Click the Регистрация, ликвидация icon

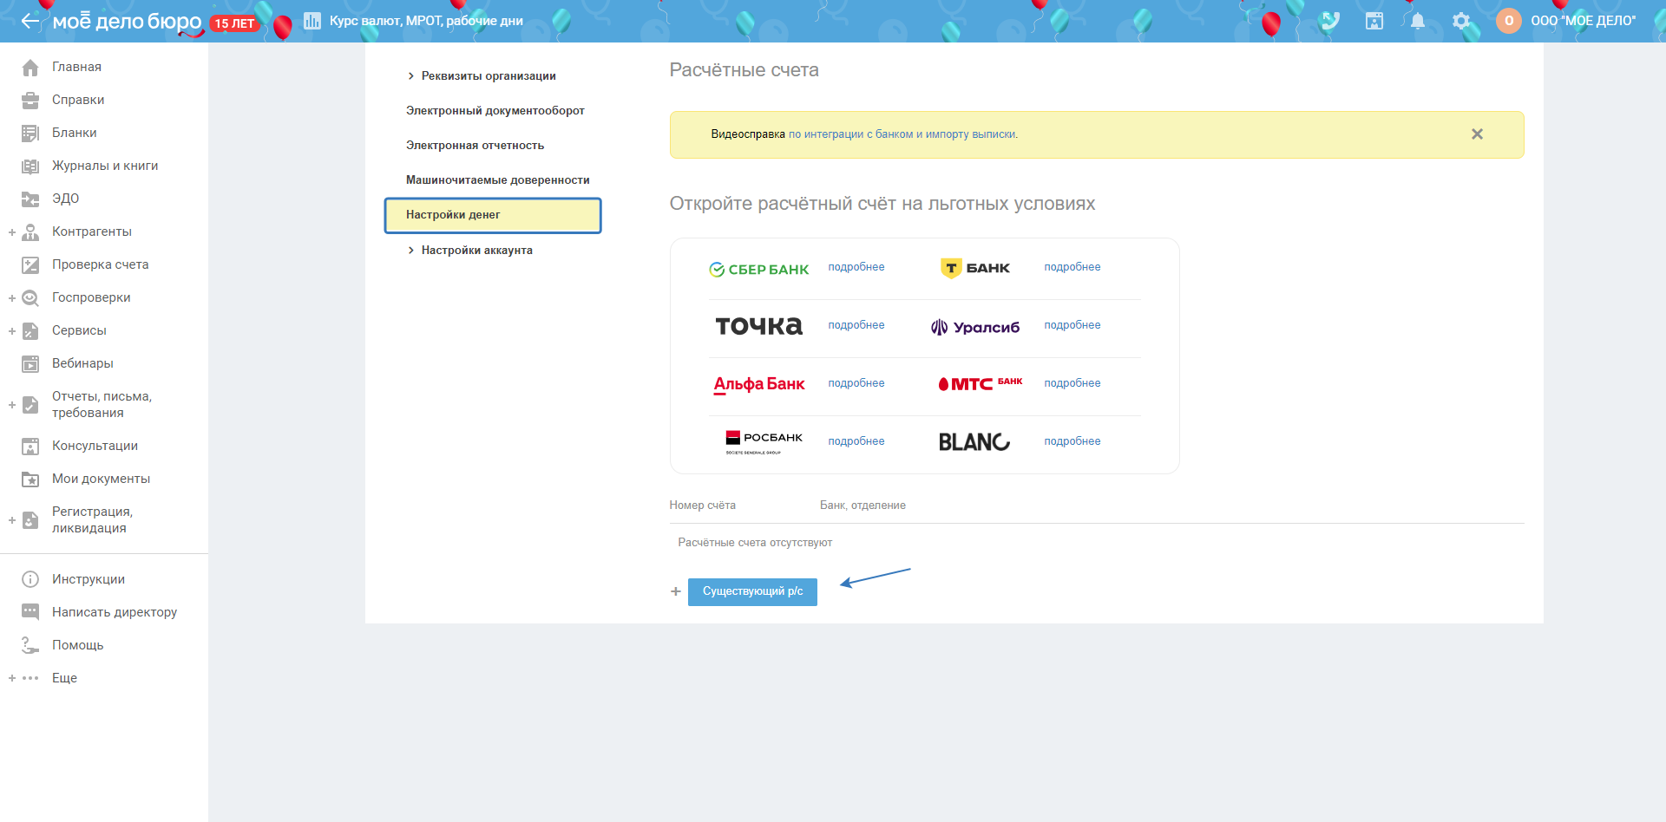point(30,519)
